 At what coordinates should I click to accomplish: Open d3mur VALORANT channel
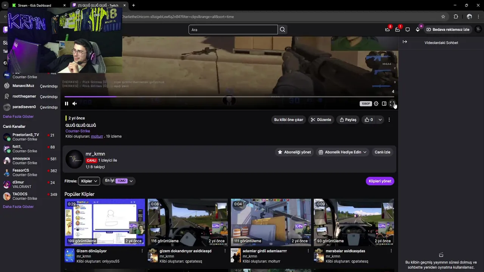(x=30, y=184)
